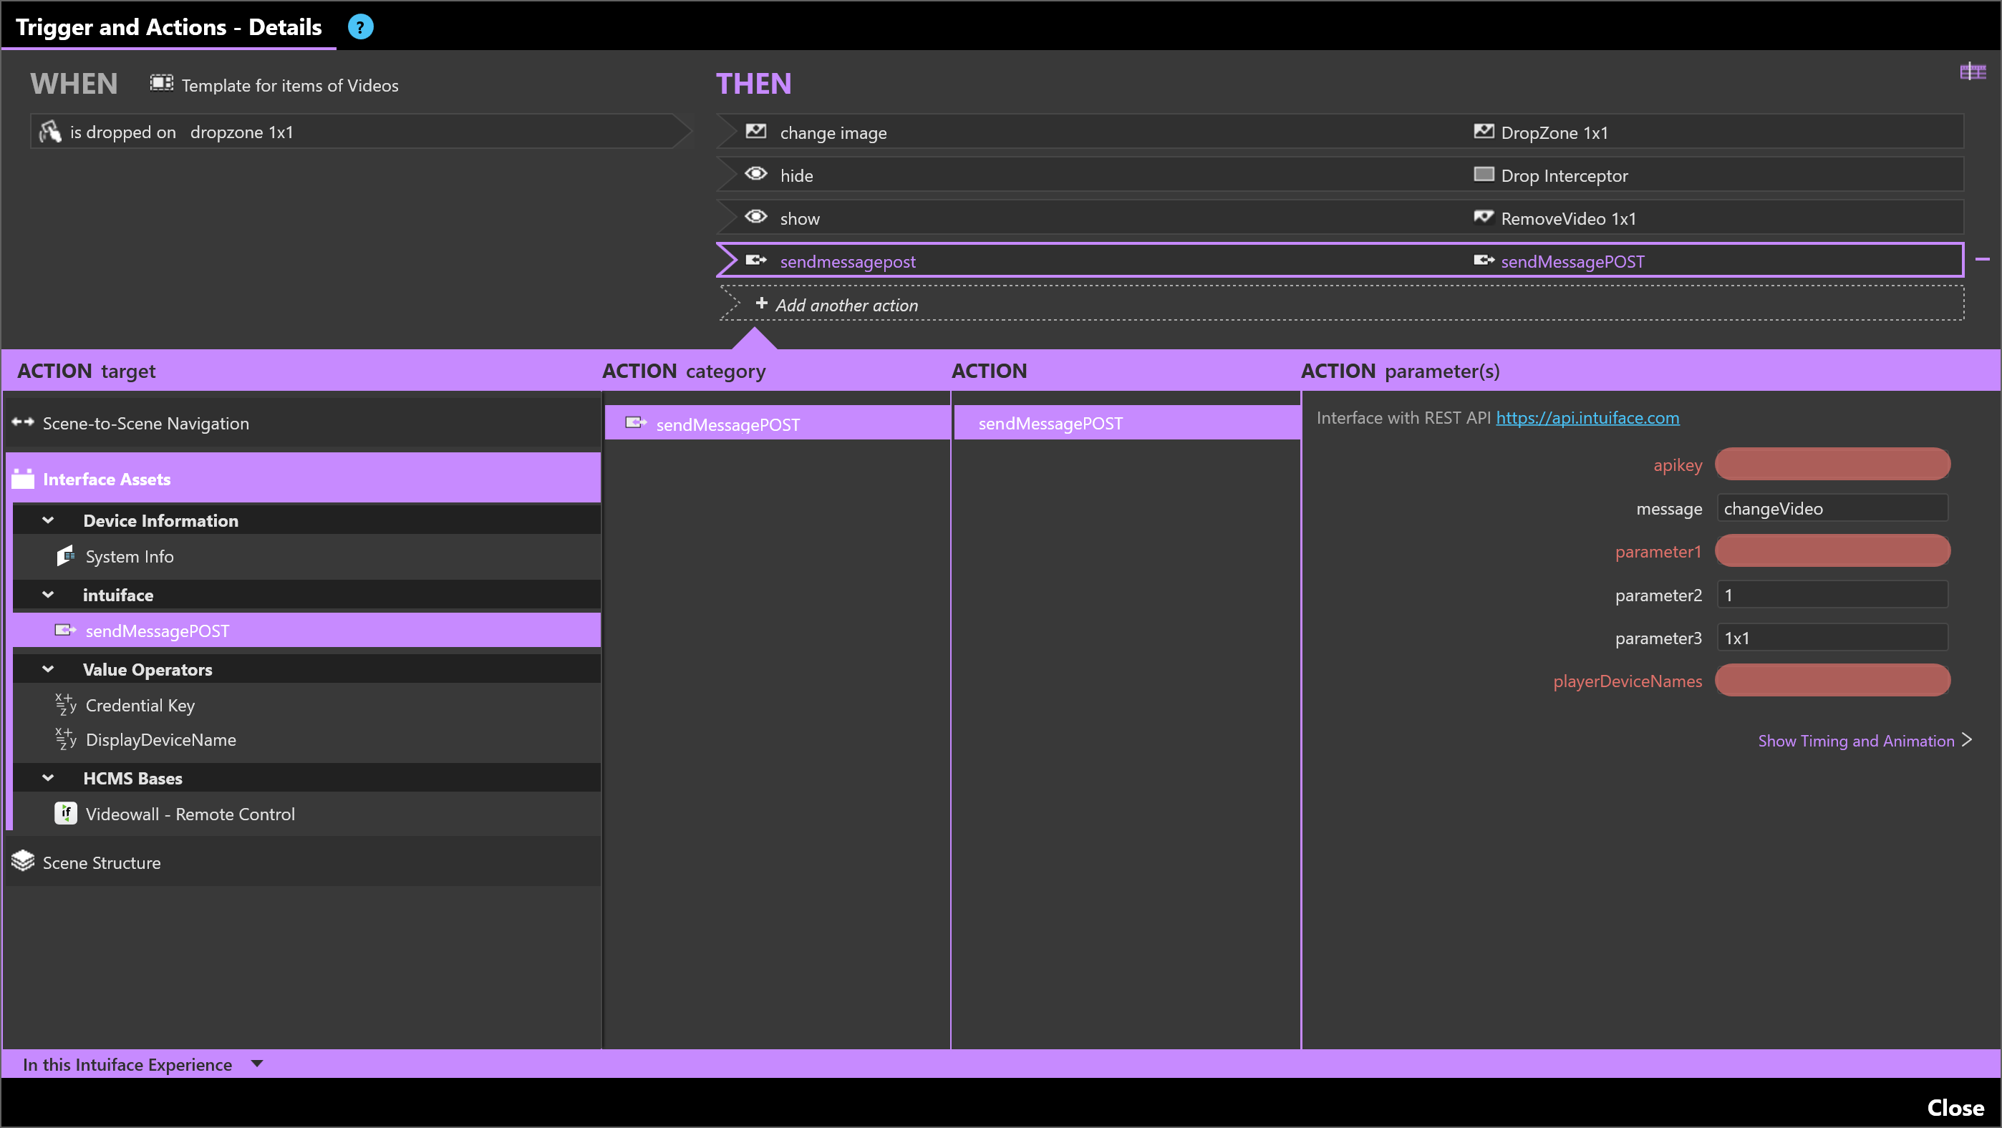
Task: Click Show Timing and Animation link
Action: point(1856,740)
